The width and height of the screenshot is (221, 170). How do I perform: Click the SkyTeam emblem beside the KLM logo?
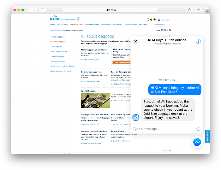point(78,19)
